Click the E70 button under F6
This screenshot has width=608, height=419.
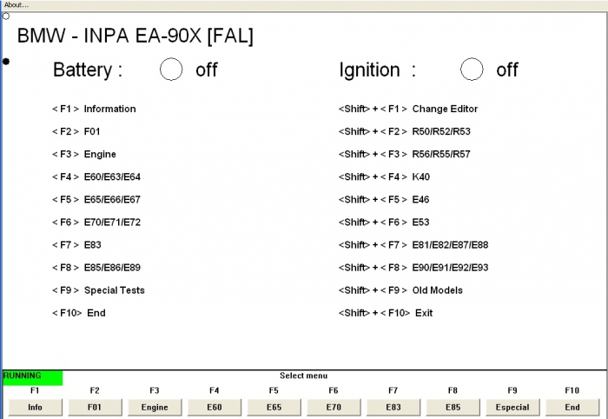[x=334, y=407]
